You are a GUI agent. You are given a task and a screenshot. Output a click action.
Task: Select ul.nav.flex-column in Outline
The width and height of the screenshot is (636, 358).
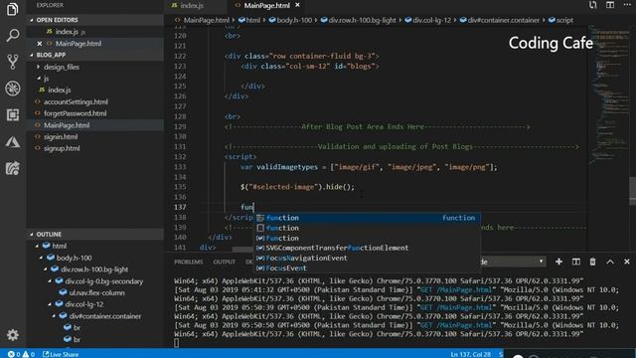pyautogui.click(x=96, y=292)
